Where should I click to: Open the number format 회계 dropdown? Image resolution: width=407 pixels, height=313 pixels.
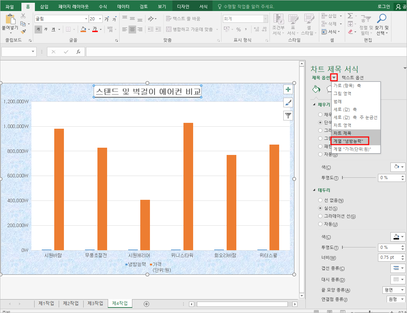point(265,19)
